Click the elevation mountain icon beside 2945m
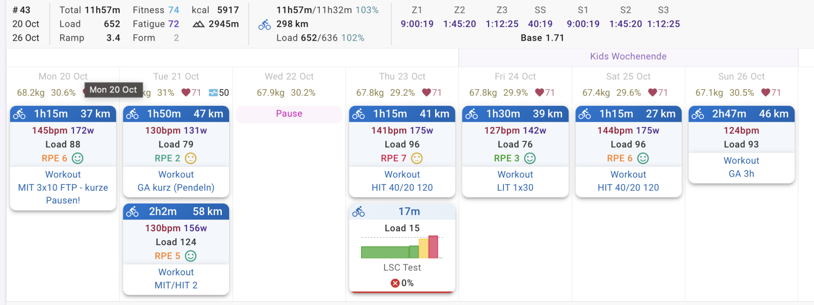Image resolution: width=814 pixels, height=305 pixels. [198, 24]
